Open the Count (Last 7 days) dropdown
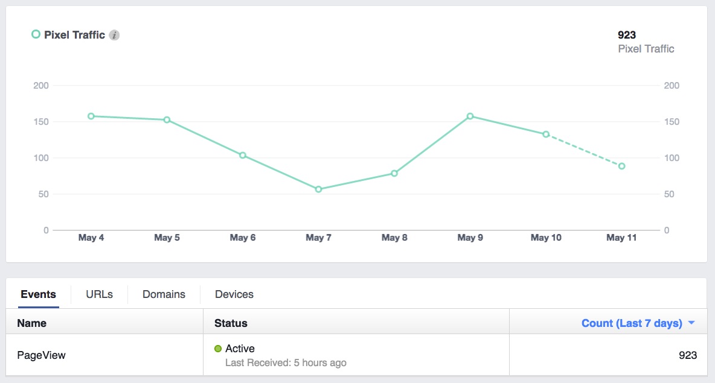 click(638, 323)
